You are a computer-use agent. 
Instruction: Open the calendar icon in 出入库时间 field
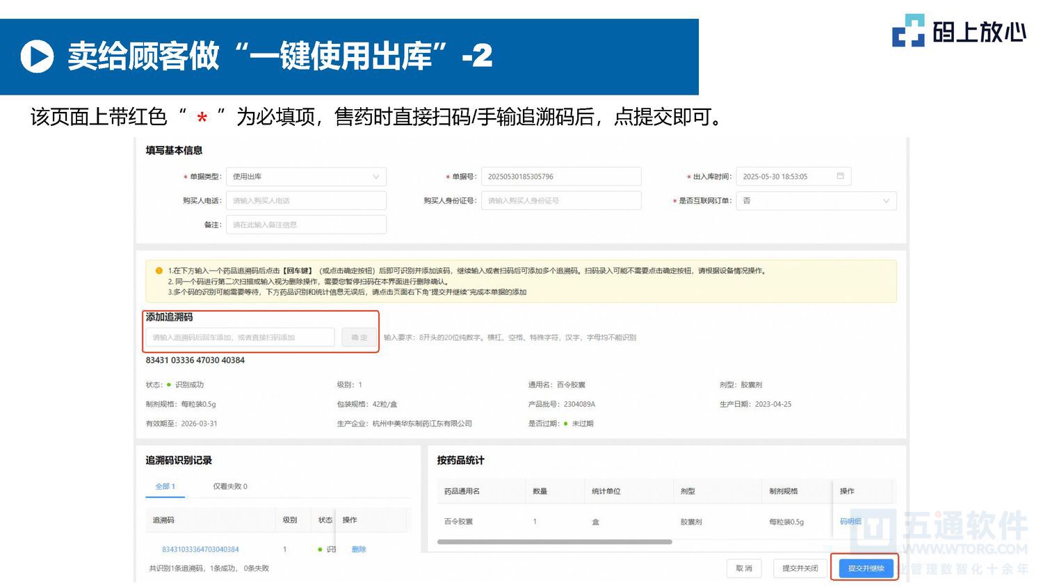tap(841, 176)
